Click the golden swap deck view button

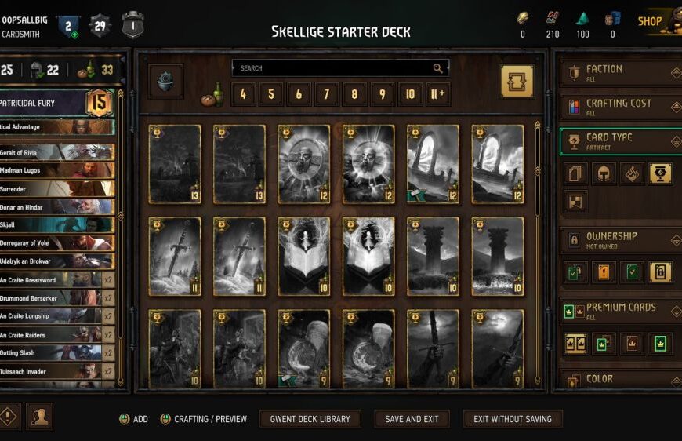tap(517, 82)
